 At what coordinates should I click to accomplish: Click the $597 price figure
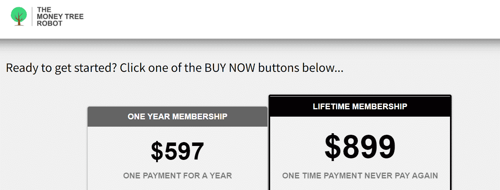pyautogui.click(x=178, y=151)
